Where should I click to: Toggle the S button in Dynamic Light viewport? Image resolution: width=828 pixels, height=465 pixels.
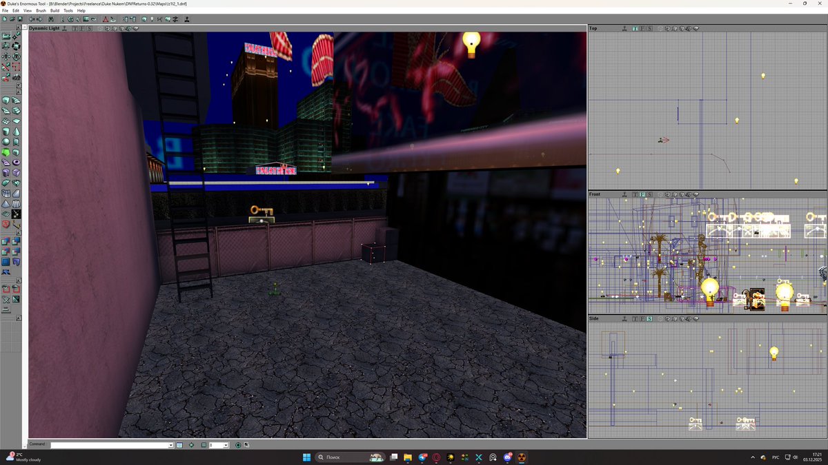[89, 28]
